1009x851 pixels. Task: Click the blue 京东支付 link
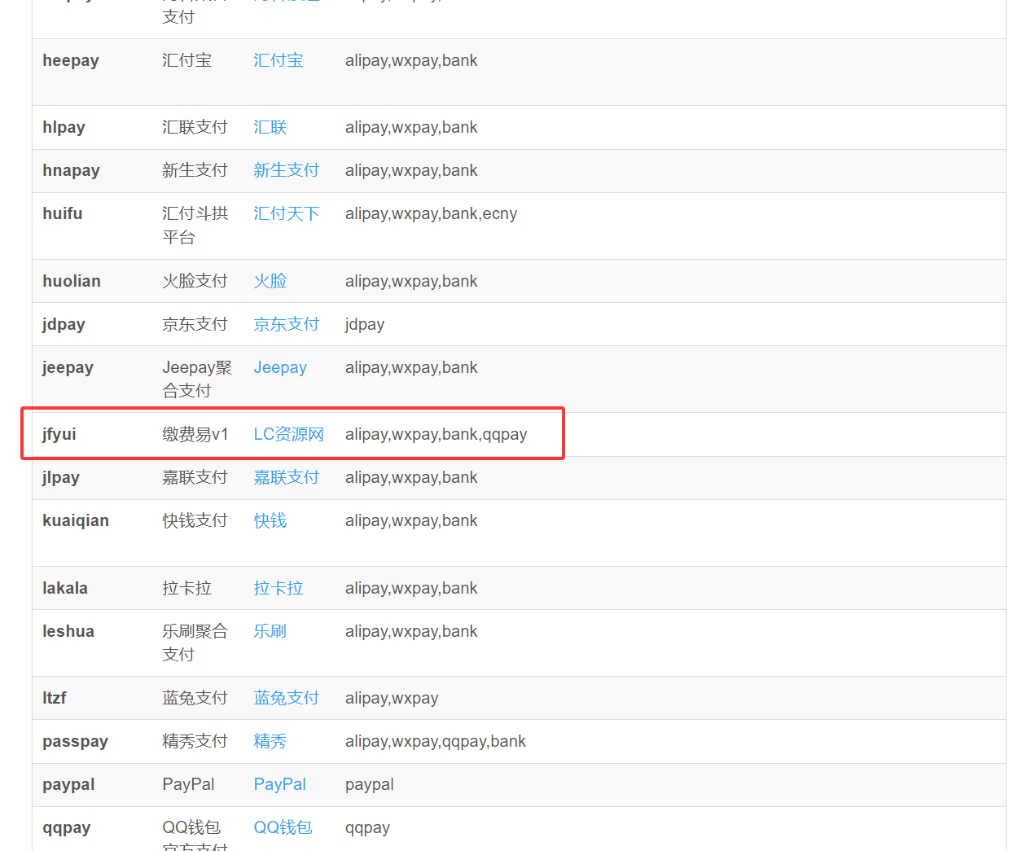[286, 324]
